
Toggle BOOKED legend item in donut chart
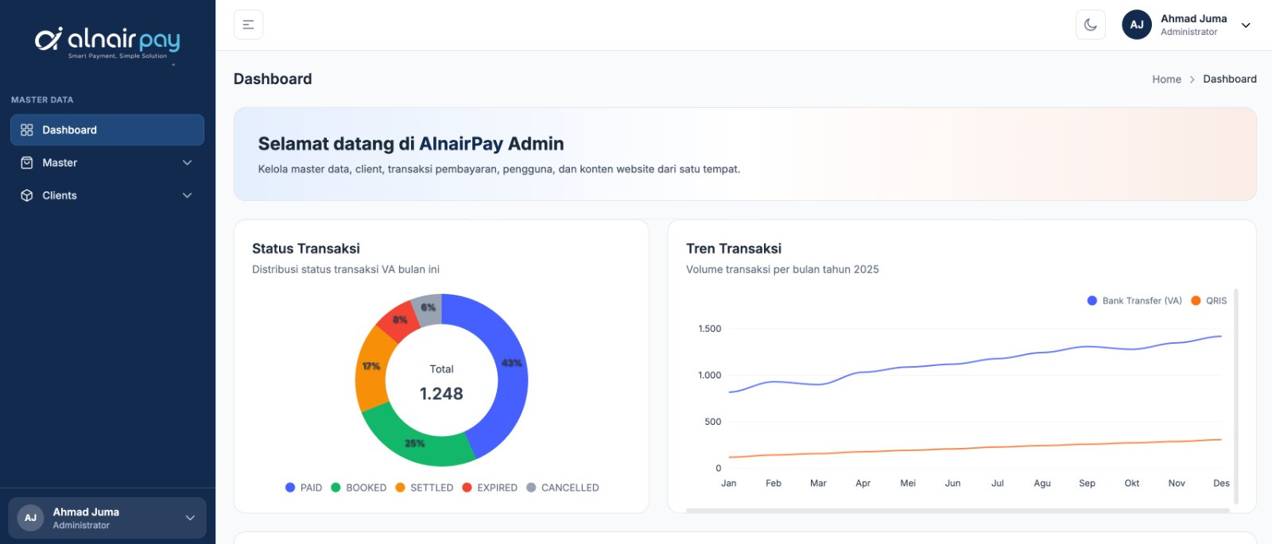pyautogui.click(x=359, y=488)
